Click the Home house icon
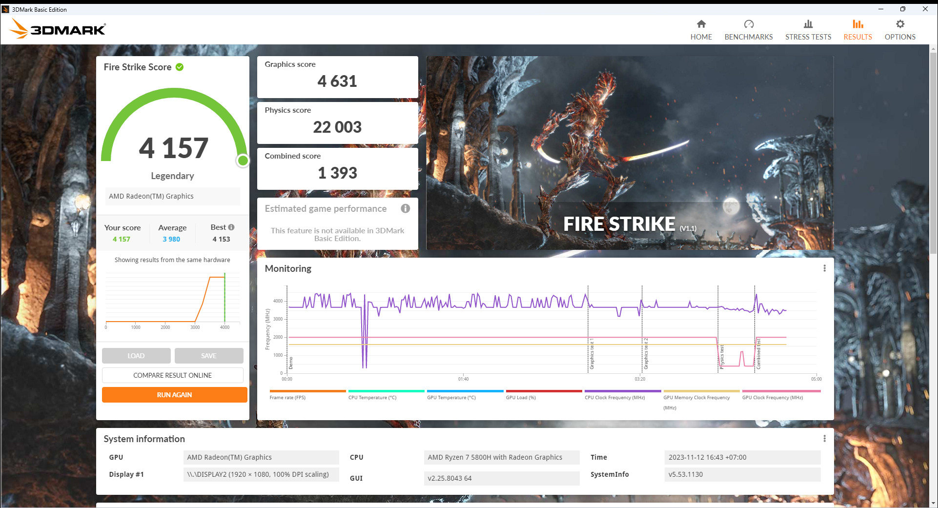This screenshot has width=938, height=508. click(x=701, y=24)
